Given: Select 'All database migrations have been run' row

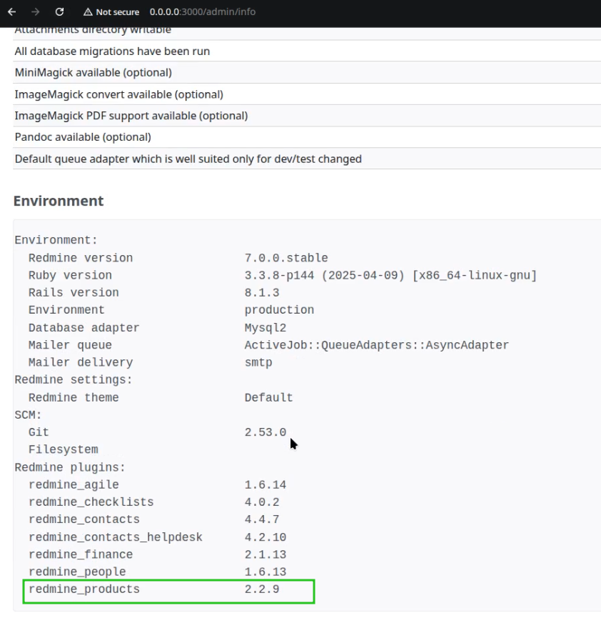Looking at the screenshot, I should 307,51.
